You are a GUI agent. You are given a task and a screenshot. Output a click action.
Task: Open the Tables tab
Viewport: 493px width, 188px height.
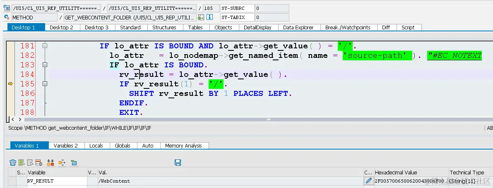point(195,27)
